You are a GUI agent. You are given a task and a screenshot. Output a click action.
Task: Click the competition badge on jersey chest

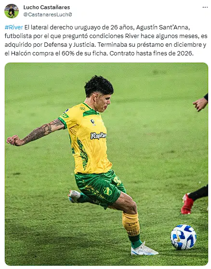92,122
